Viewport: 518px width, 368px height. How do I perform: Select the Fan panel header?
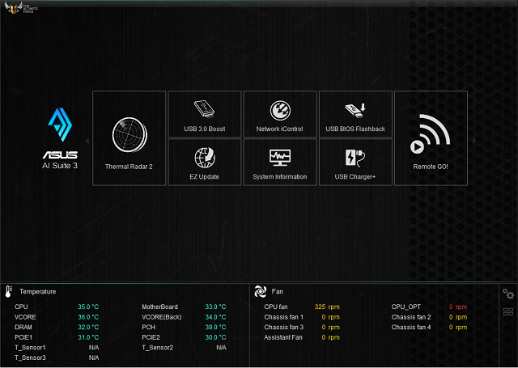(x=277, y=291)
